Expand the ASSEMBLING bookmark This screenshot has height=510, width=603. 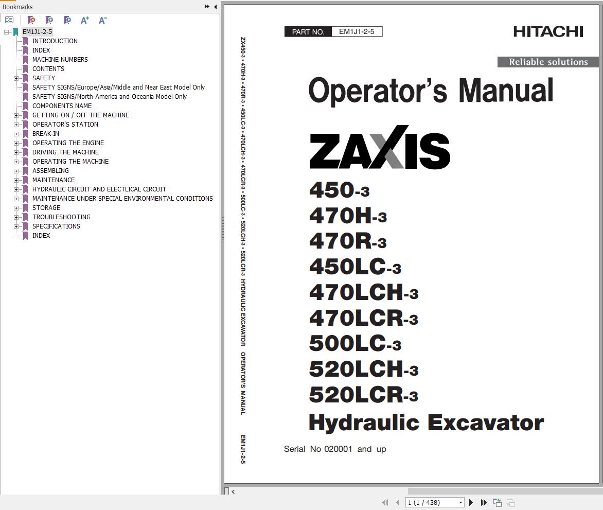(x=16, y=171)
